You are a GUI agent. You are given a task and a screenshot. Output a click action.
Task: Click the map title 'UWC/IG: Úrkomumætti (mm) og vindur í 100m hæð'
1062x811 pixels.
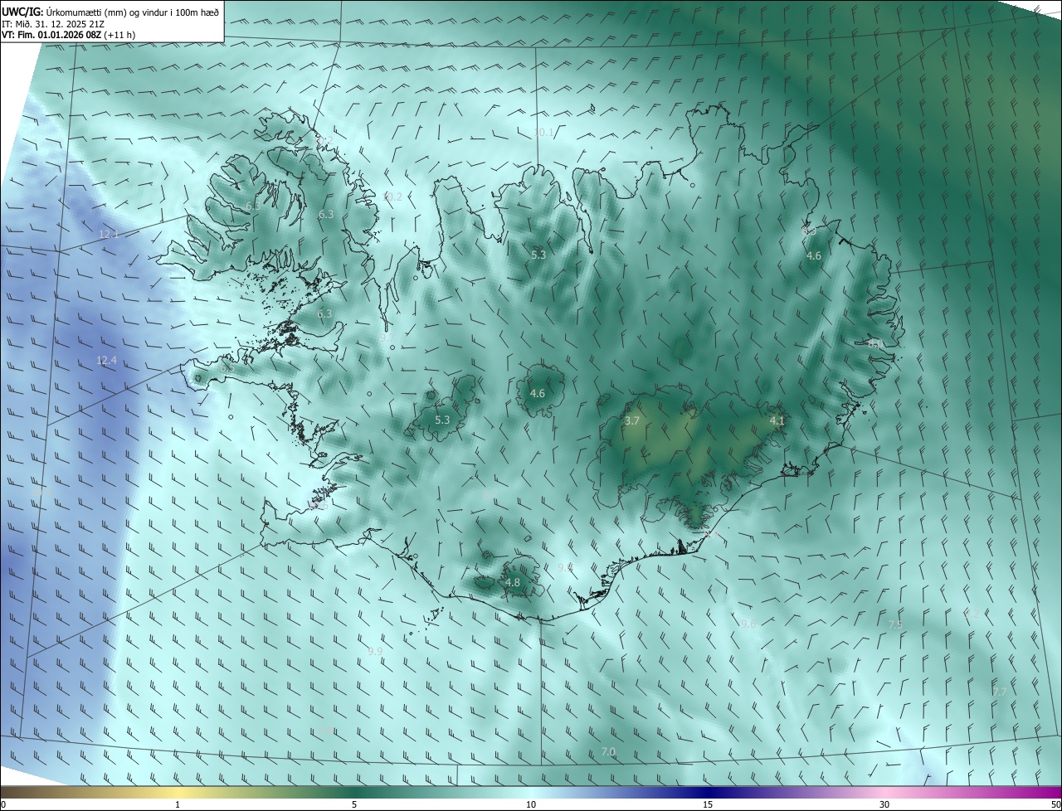110,12
